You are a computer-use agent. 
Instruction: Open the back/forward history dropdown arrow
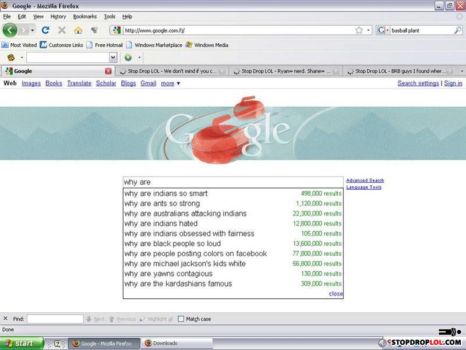click(x=33, y=30)
